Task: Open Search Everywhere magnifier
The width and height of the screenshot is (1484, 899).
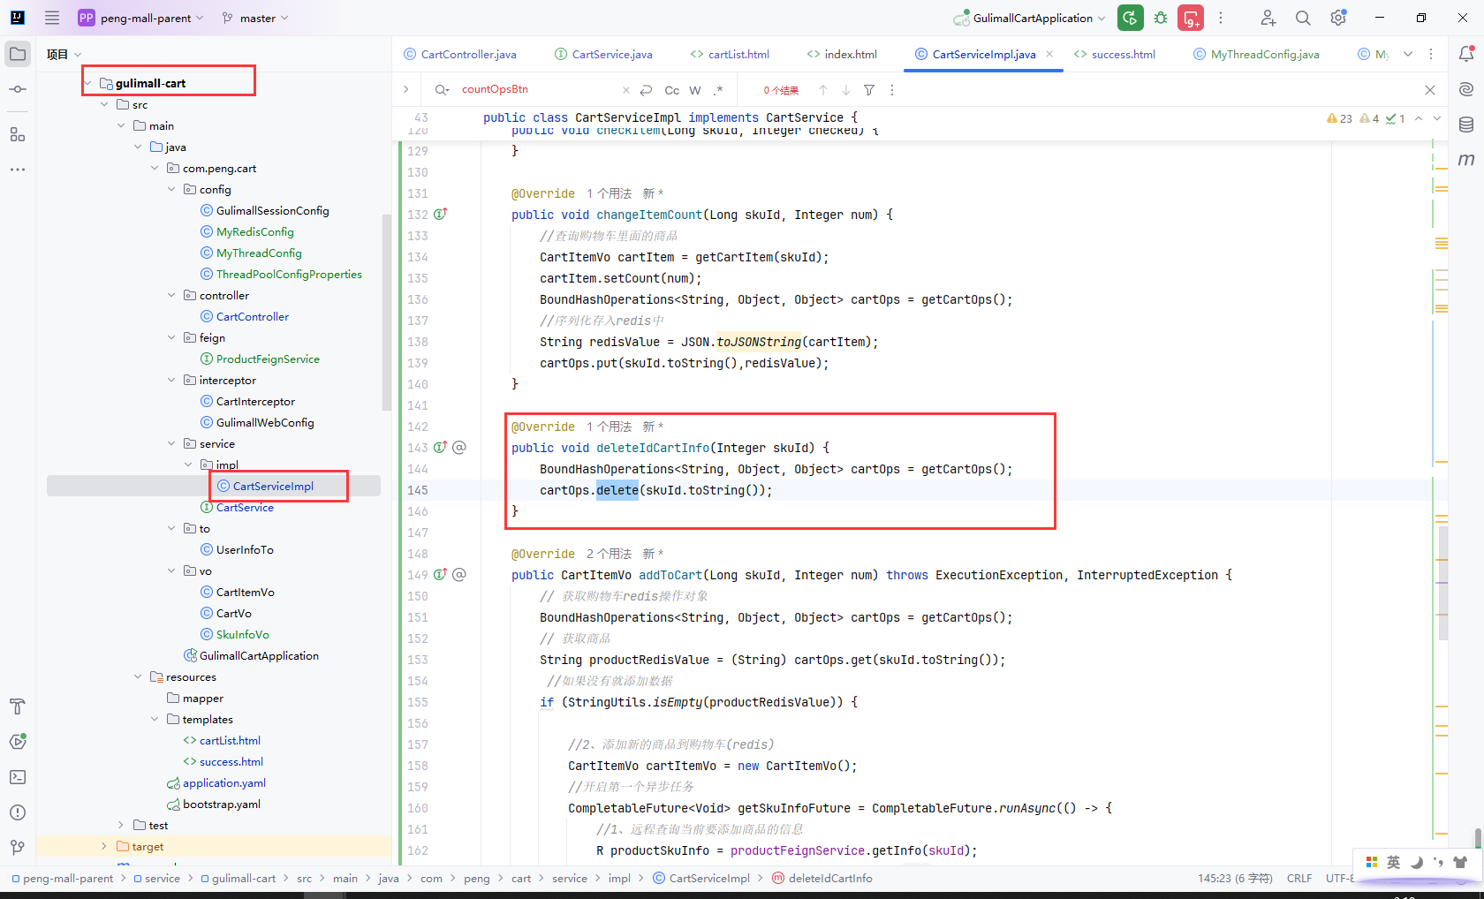Action: (1303, 18)
